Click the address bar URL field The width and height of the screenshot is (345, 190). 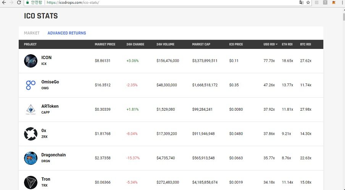(x=167, y=2)
